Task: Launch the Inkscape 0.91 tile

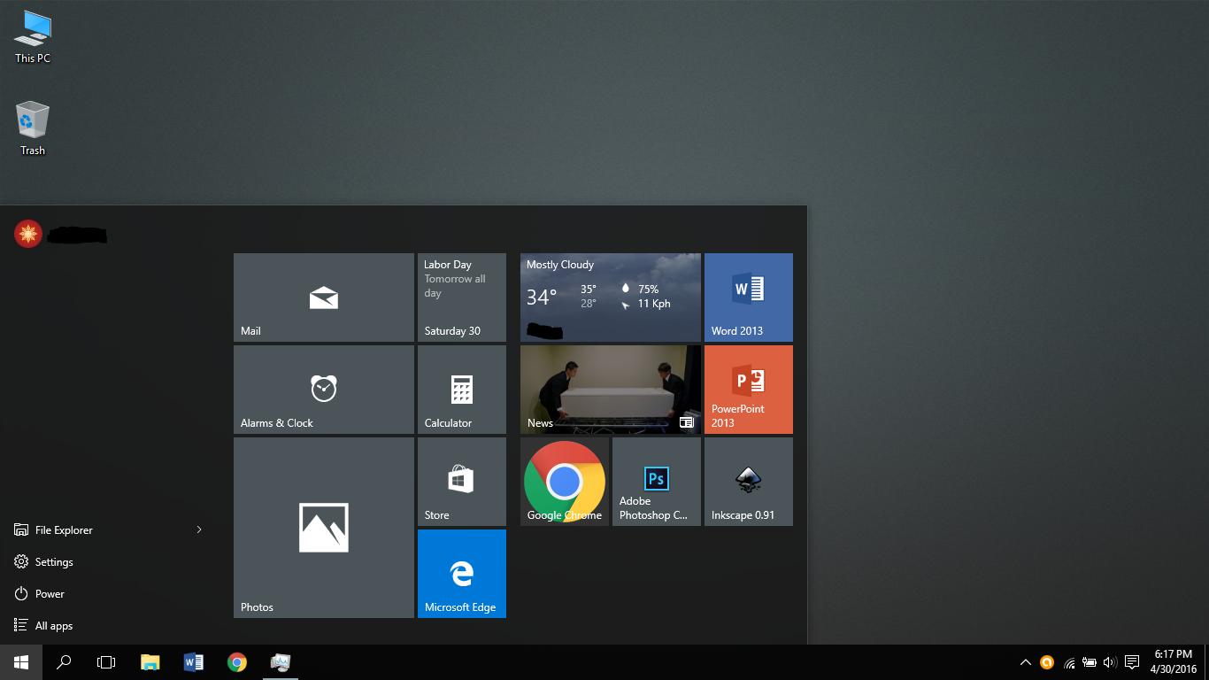Action: pyautogui.click(x=749, y=482)
